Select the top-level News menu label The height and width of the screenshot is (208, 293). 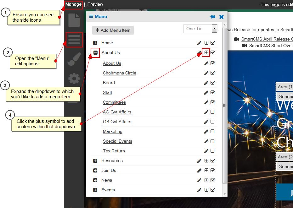[107, 180]
